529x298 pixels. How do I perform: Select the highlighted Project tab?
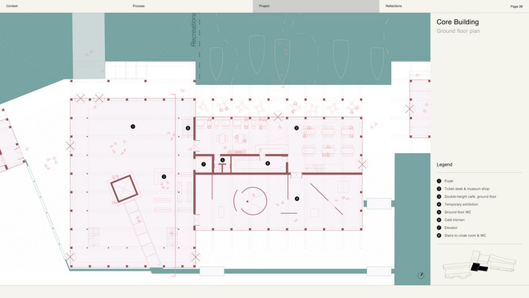[316, 6]
